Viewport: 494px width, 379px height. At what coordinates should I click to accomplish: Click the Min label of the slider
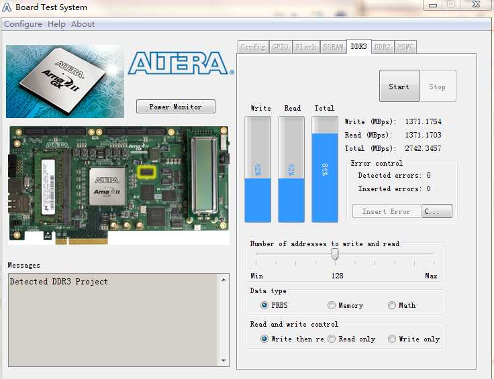pyautogui.click(x=257, y=276)
